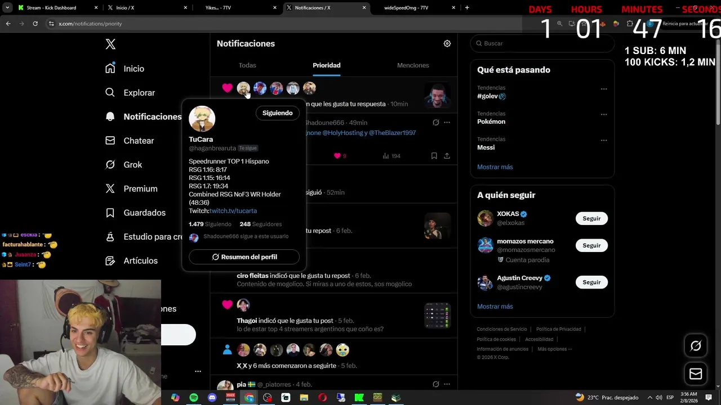721x405 pixels.
Task: Open Inicio in the sidebar
Action: click(125, 69)
